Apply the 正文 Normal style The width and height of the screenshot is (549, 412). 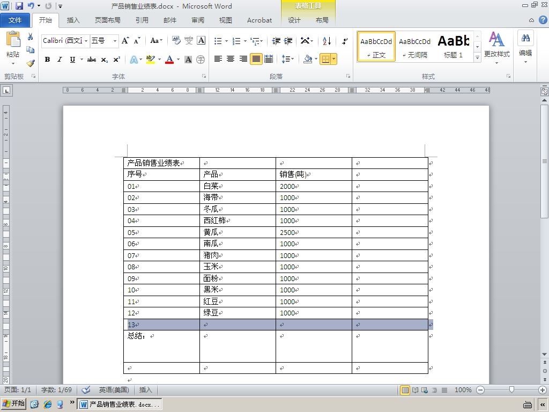click(x=376, y=47)
